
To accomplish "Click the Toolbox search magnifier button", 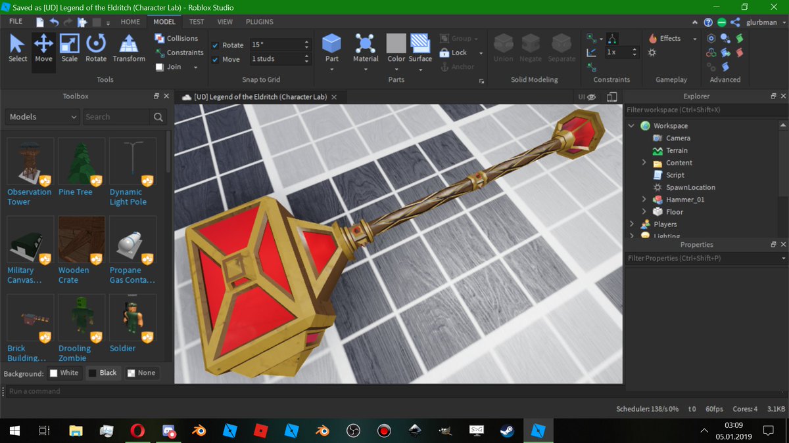I will coord(158,117).
